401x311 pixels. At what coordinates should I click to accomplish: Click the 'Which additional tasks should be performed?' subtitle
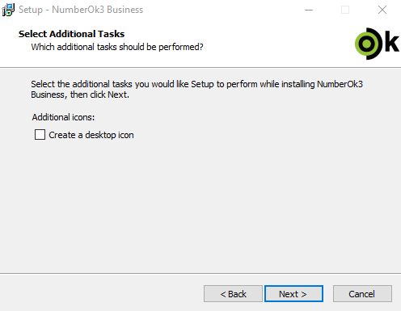(117, 47)
